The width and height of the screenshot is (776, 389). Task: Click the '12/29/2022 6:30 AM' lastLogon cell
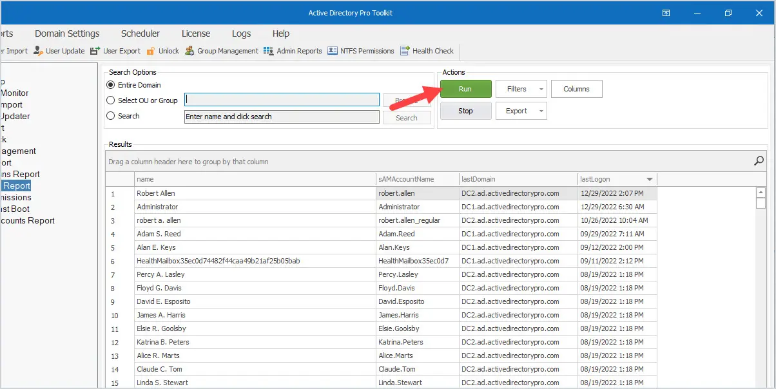[x=617, y=207]
